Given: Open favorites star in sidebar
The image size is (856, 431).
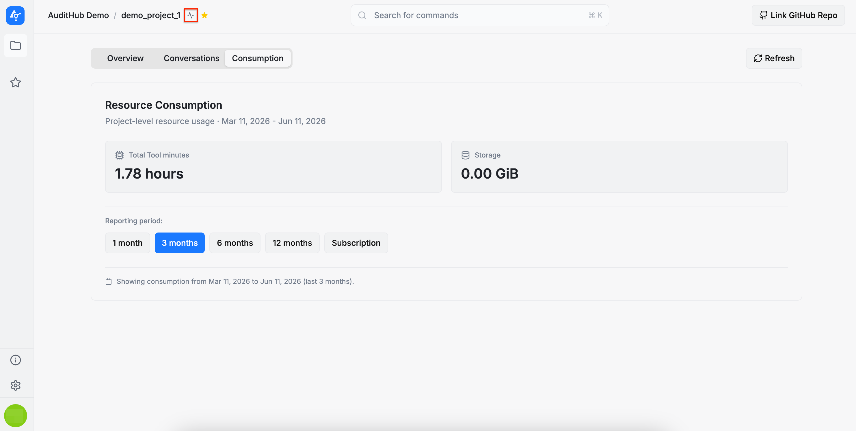Looking at the screenshot, I should point(16,82).
